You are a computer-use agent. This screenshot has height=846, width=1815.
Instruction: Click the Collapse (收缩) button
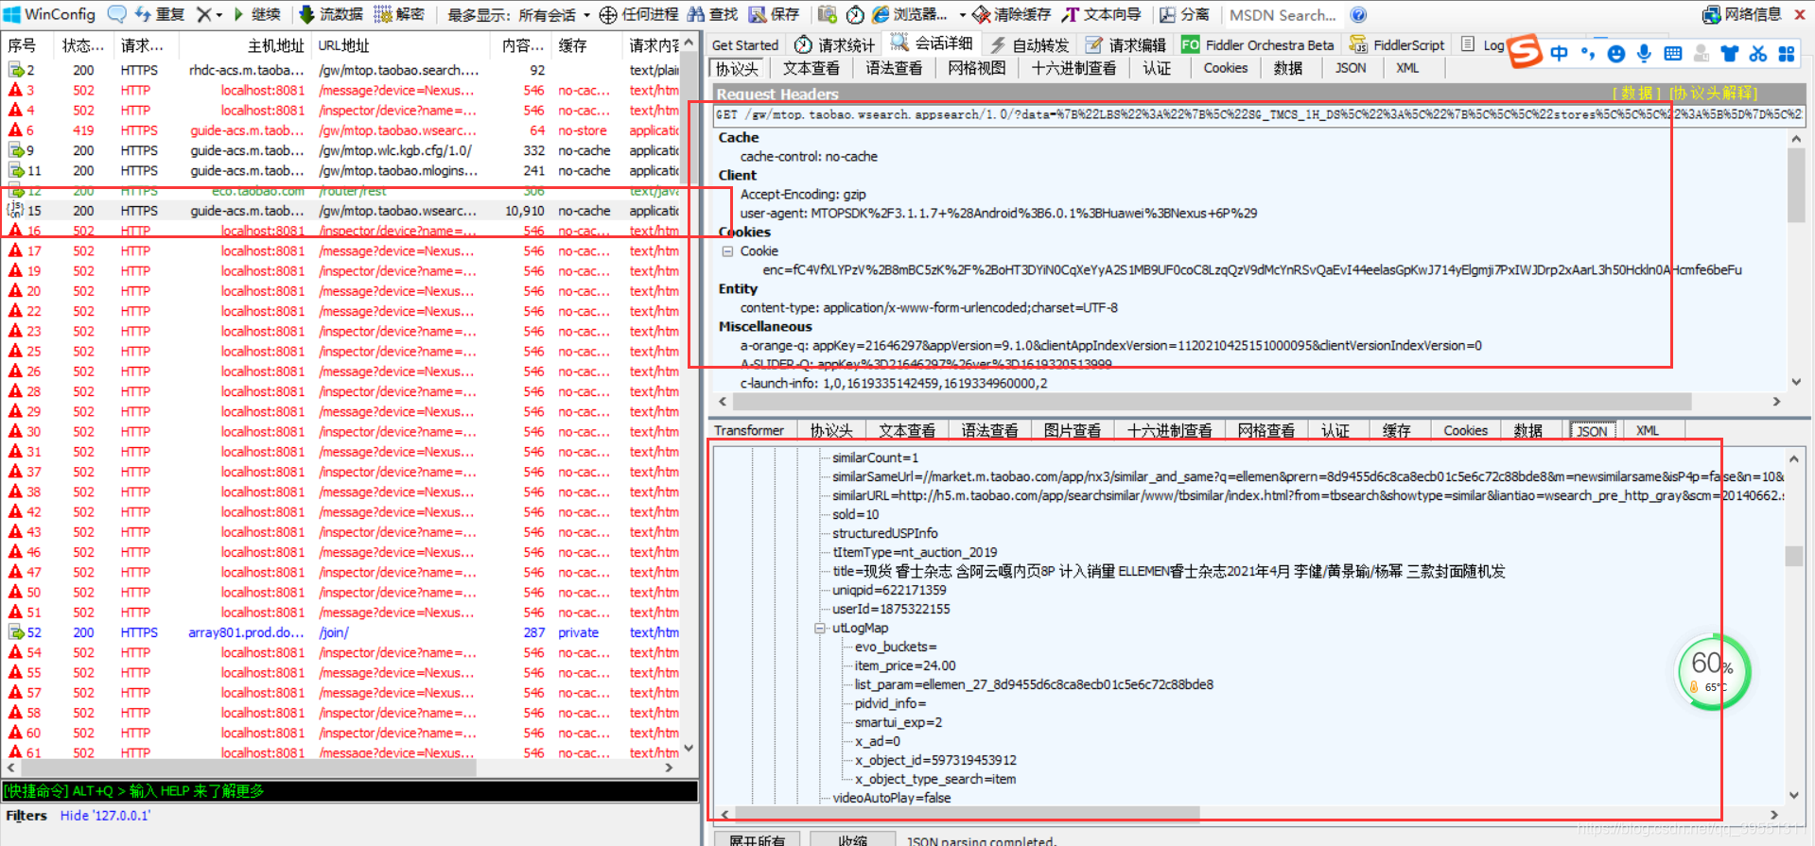[852, 839]
